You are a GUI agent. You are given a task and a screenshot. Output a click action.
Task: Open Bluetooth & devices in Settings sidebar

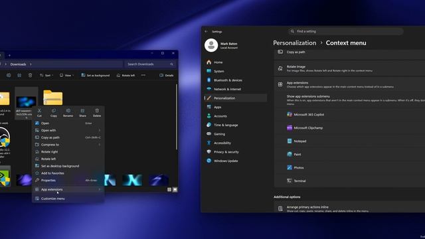tap(236, 80)
